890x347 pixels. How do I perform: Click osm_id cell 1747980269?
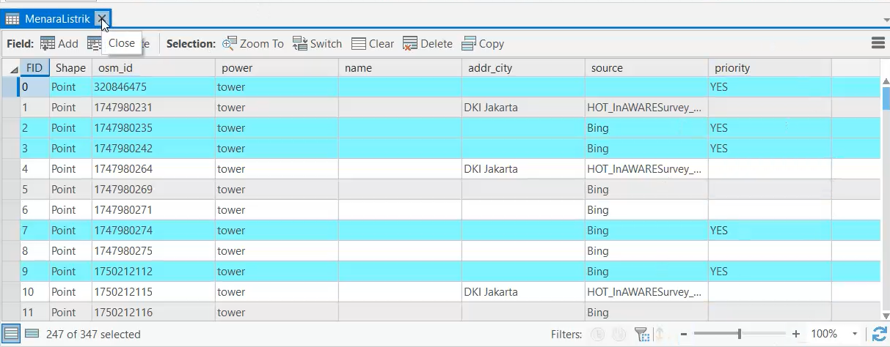pos(153,189)
